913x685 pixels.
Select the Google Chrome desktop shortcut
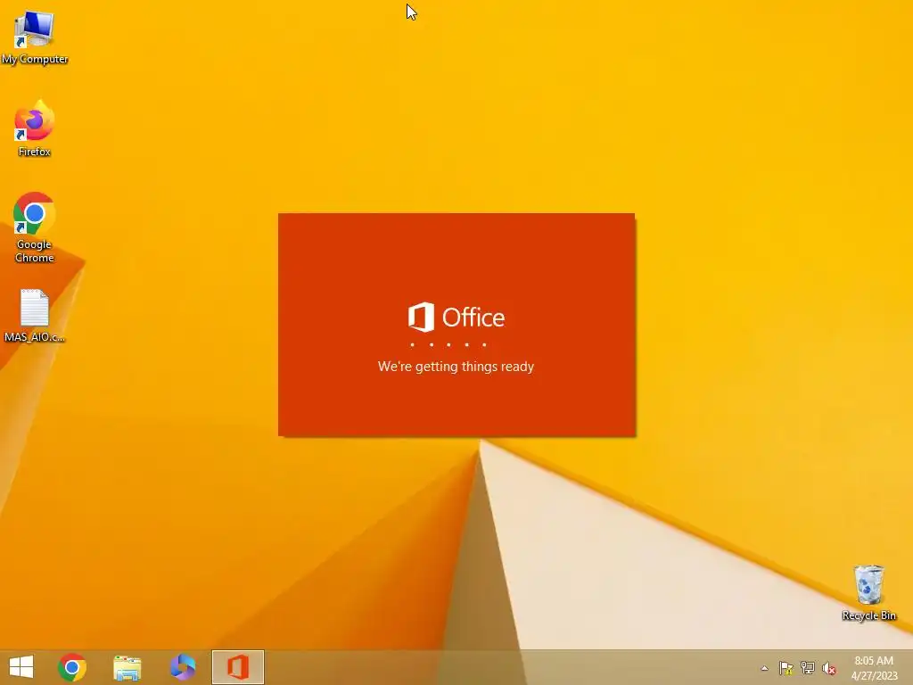pyautogui.click(x=35, y=227)
